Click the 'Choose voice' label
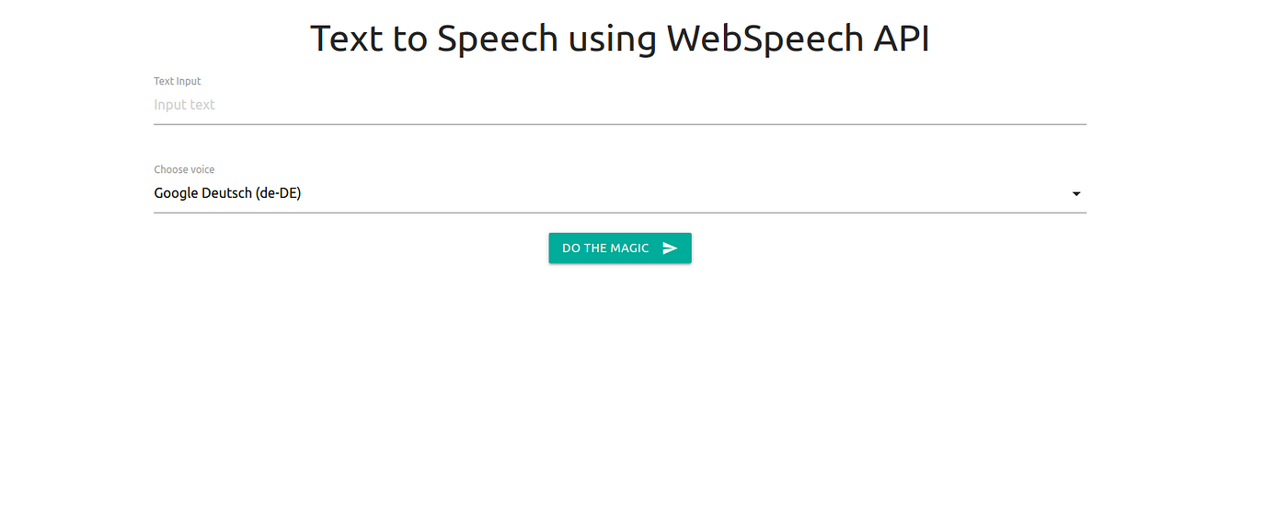The height and width of the screenshot is (530, 1288). pos(184,169)
